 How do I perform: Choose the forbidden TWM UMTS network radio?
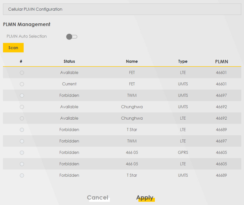pos(22,95)
